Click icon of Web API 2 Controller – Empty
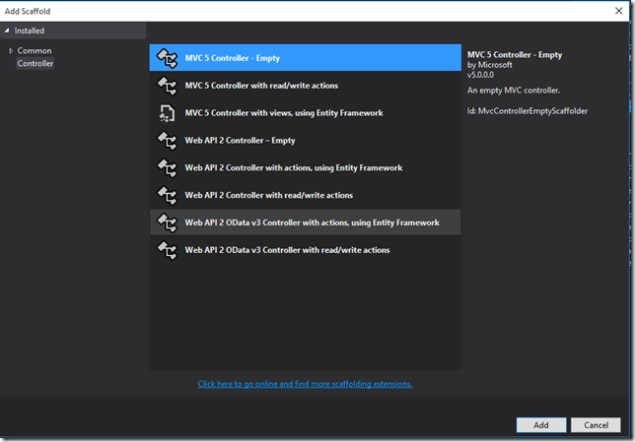The width and height of the screenshot is (635, 442). click(x=168, y=141)
